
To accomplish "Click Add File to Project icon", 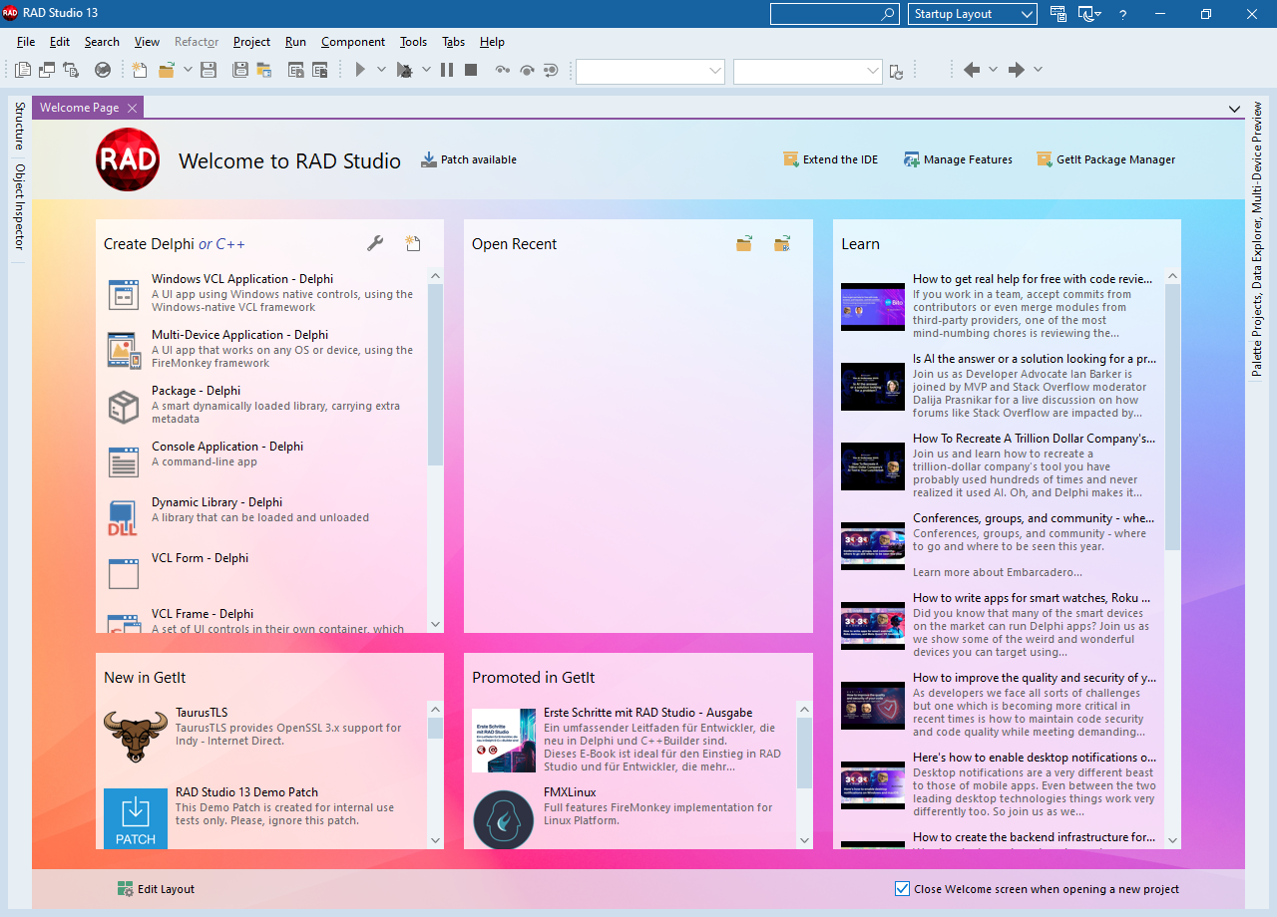I will click(296, 70).
